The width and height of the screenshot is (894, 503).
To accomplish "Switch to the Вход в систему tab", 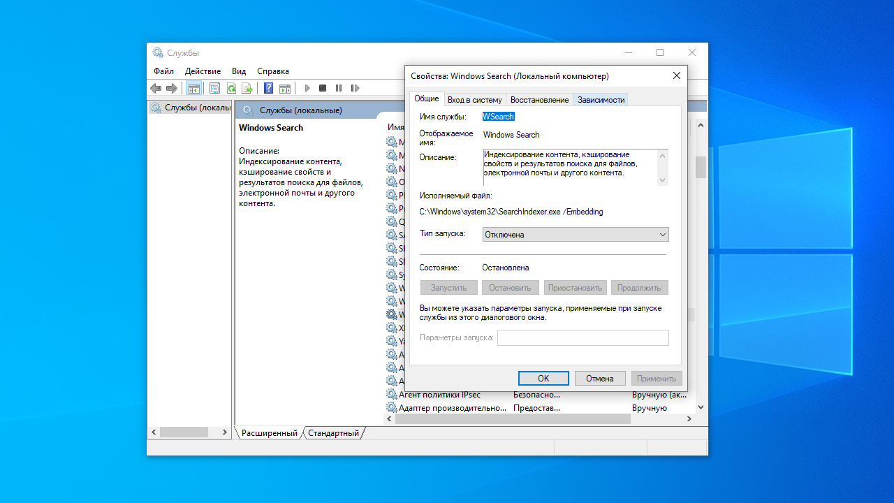I will pyautogui.click(x=475, y=100).
